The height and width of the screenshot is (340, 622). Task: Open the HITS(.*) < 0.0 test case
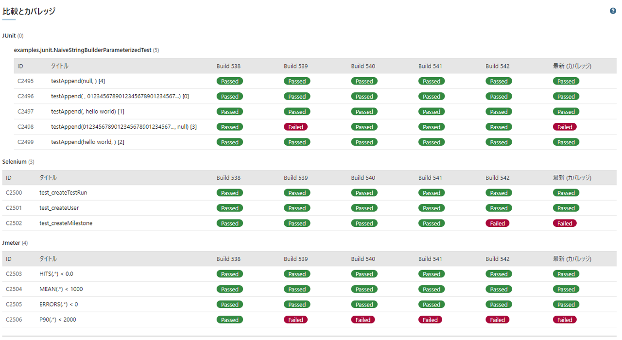(56, 274)
